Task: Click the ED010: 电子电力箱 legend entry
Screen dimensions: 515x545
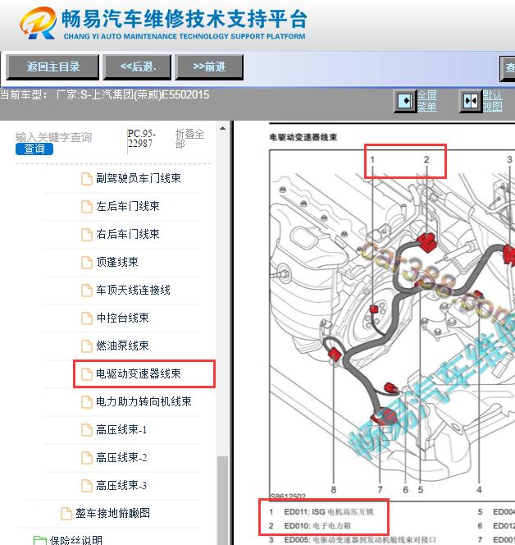Action: pos(317,526)
